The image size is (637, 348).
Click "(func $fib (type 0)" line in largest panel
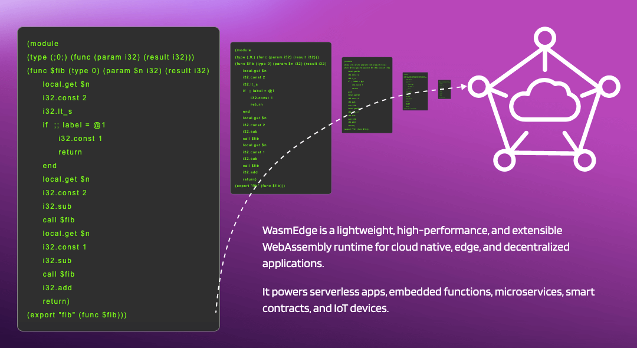pos(118,71)
